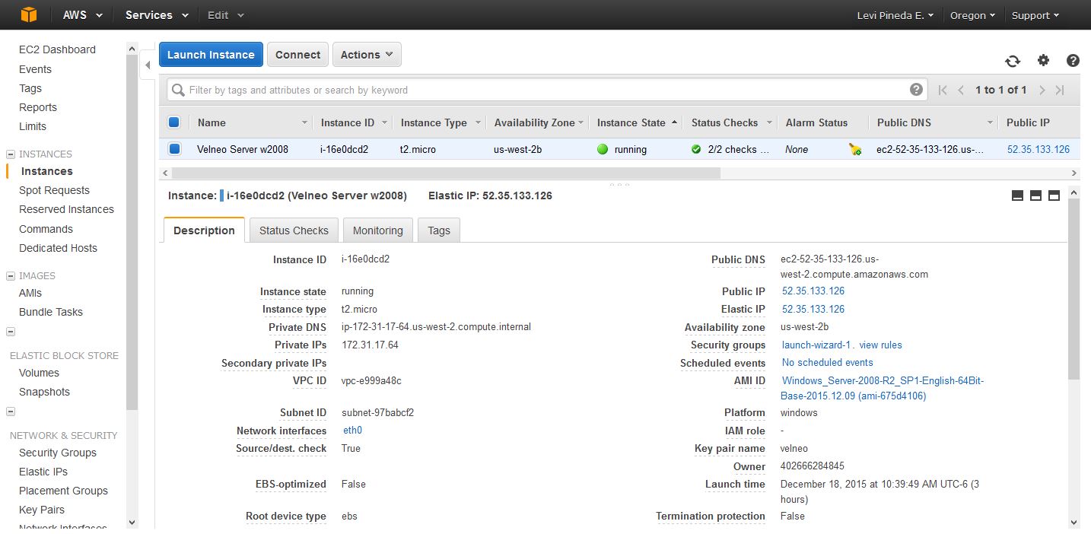Open the Windows_Server-2008-R2 AMI ID link

click(883, 388)
